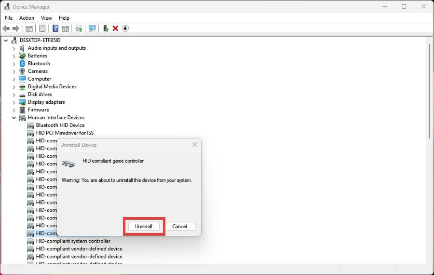Toggle the Show/Hide Console Tree icon
The width and height of the screenshot is (434, 275).
point(29,28)
